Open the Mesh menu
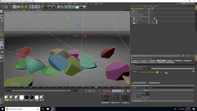 pyautogui.click(x=22, y=3)
